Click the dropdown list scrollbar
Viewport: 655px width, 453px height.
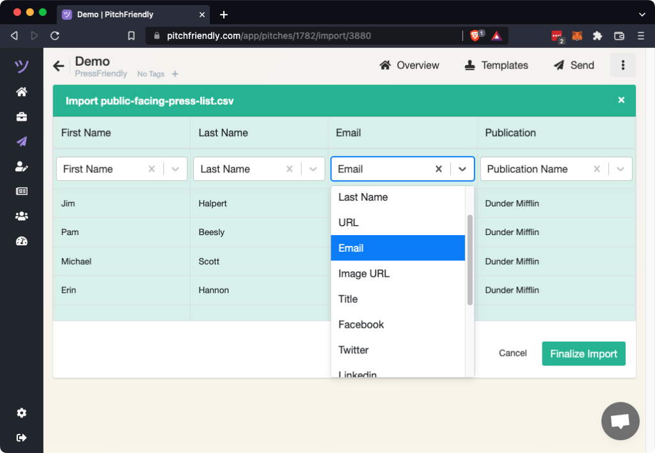pyautogui.click(x=470, y=259)
